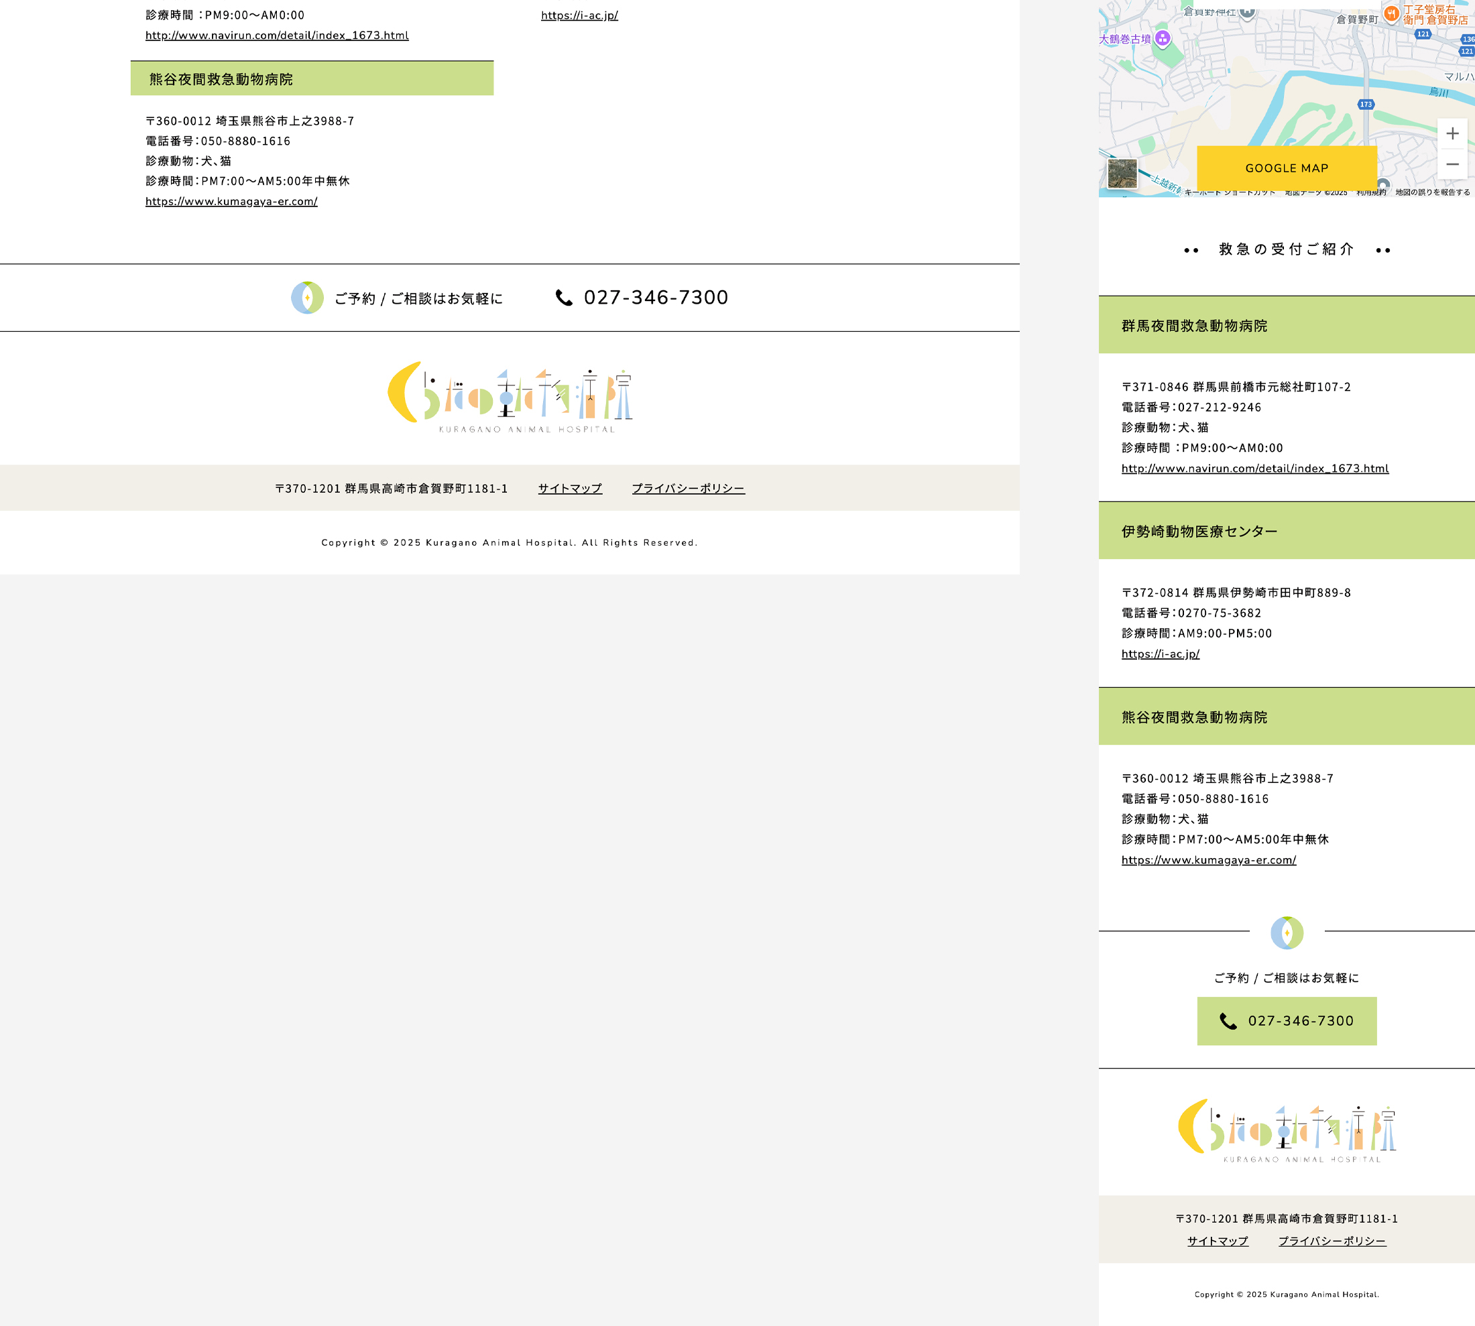
Task: Open プライバシーポリシー link in the wide footer
Action: point(687,488)
